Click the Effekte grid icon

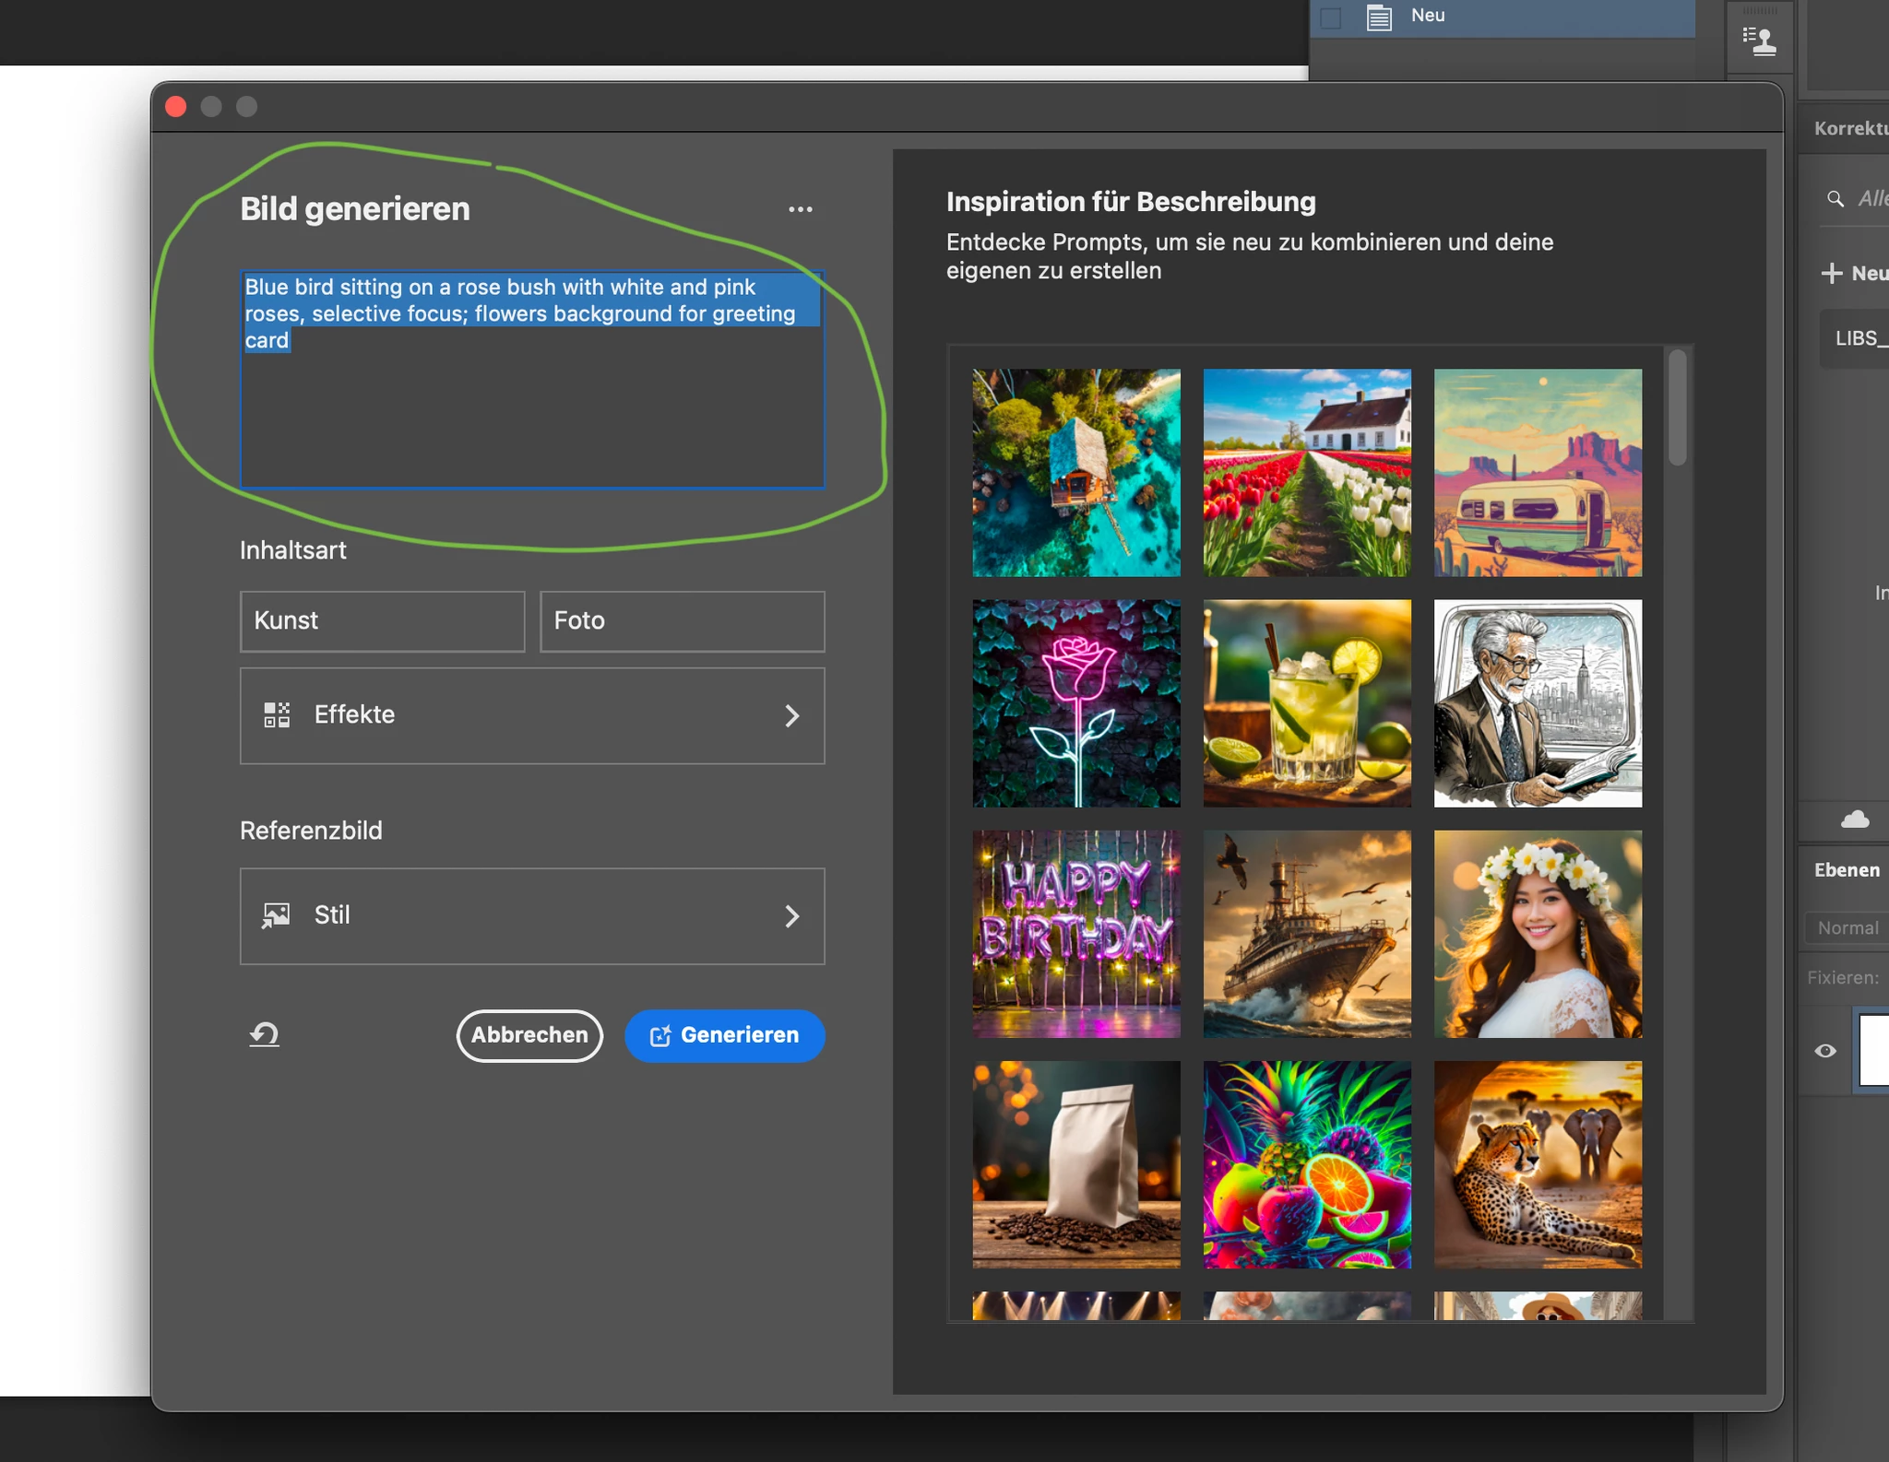pyautogui.click(x=277, y=715)
